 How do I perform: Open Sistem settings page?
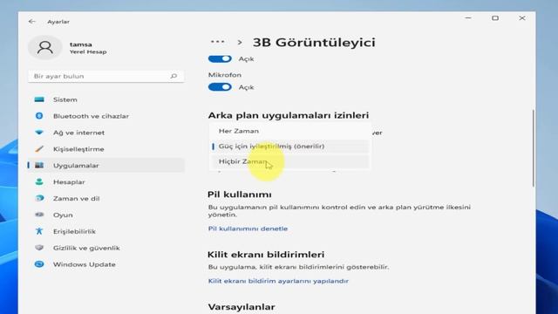tap(106, 99)
